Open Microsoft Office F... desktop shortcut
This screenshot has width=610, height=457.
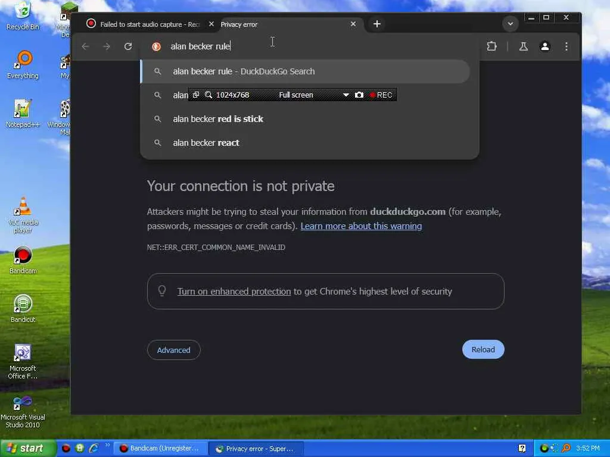[x=23, y=361]
